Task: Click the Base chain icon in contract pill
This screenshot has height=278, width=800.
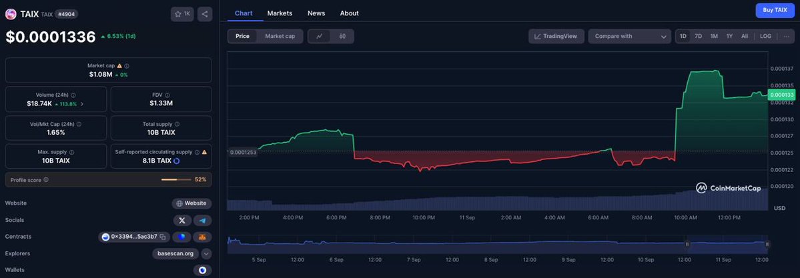Action: (x=105, y=237)
